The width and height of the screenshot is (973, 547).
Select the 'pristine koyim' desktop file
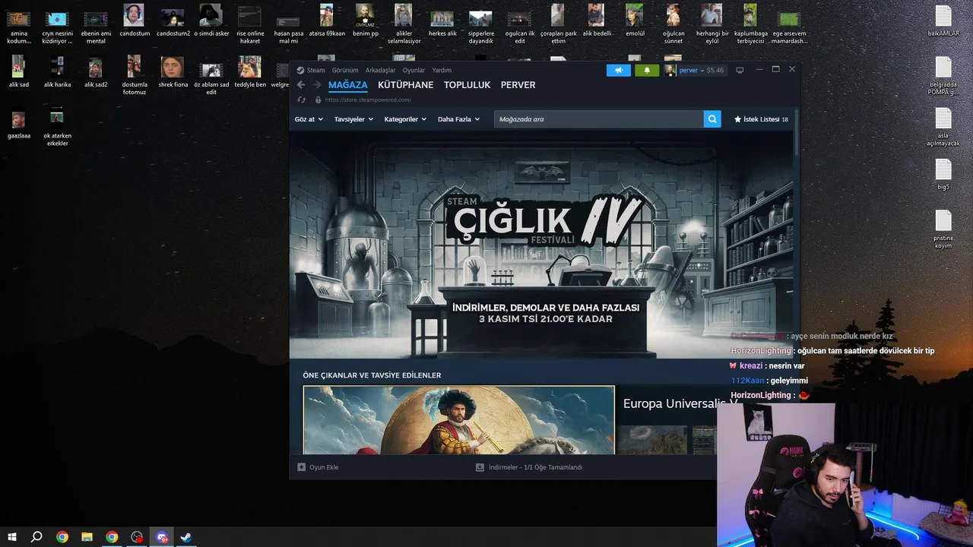[x=943, y=229]
